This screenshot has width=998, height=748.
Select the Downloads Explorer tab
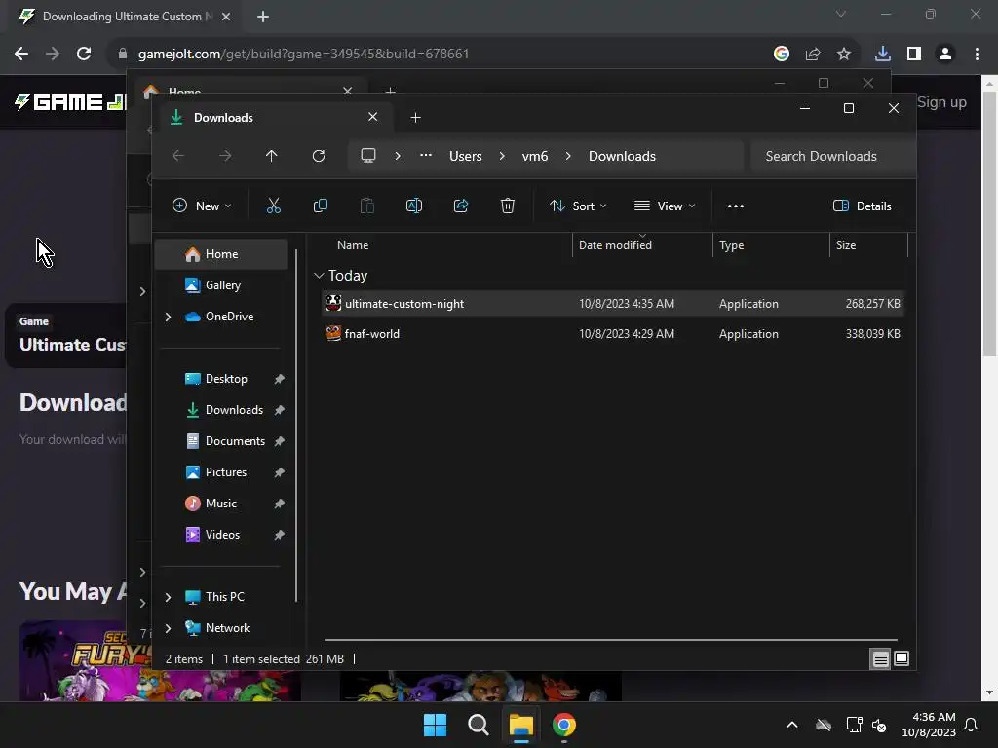pyautogui.click(x=274, y=118)
